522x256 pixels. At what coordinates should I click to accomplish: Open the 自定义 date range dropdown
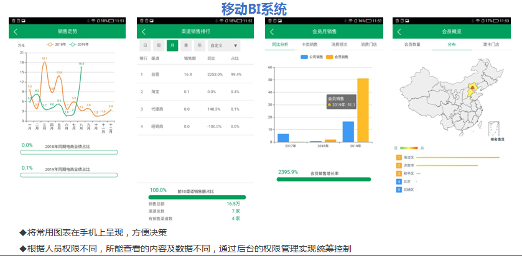[x=224, y=45]
